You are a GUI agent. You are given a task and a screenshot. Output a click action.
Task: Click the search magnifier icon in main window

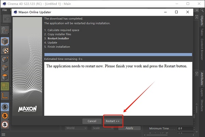202,10
